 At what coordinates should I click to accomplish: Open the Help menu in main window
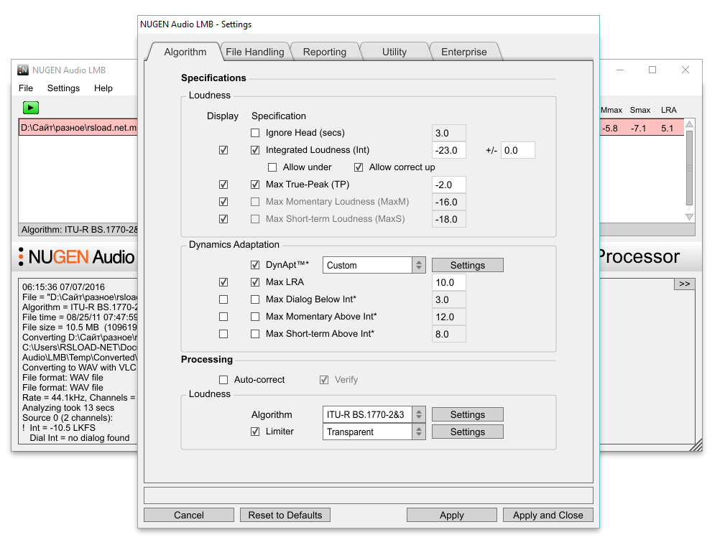coord(103,88)
